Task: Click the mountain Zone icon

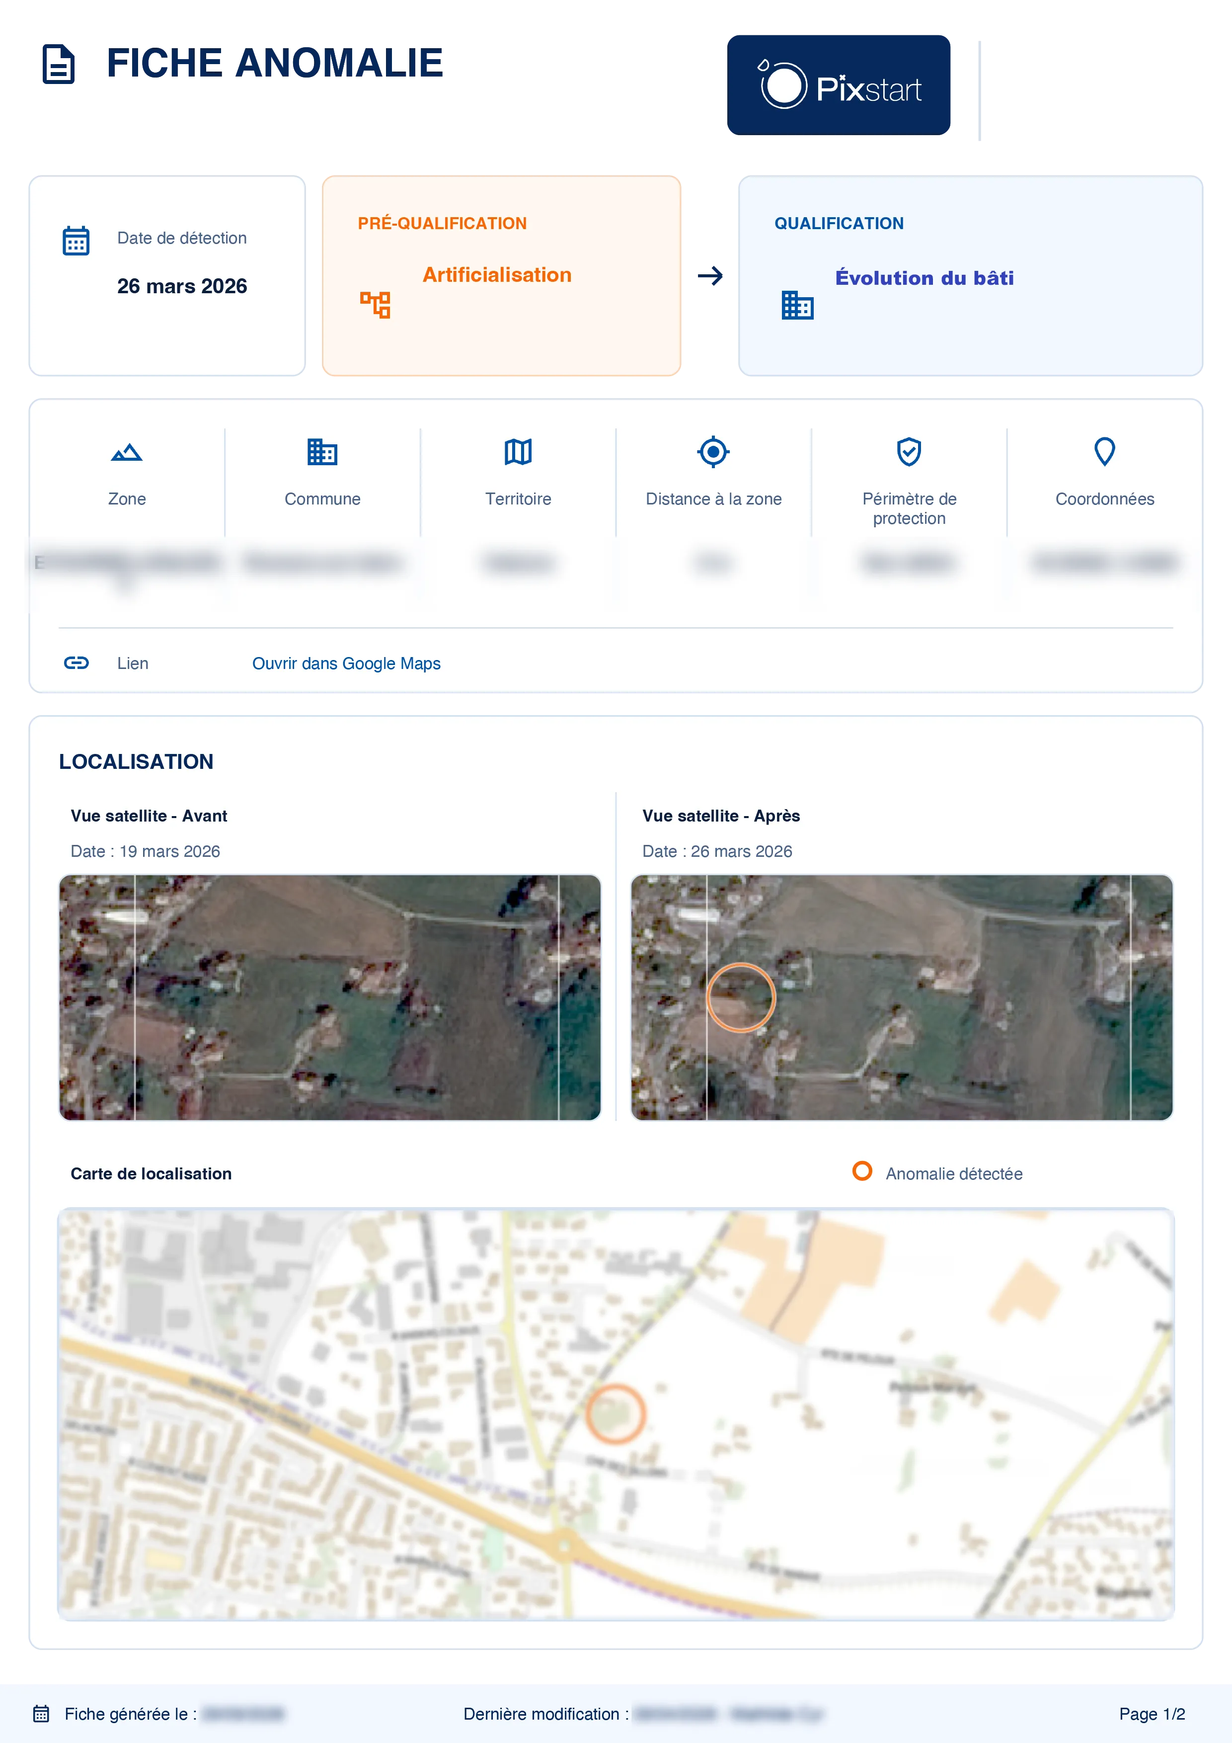Action: (127, 452)
